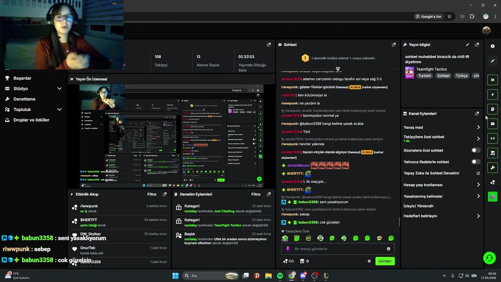The image size is (501, 282).
Task: Click the pinned gift leaderboard collapse arrow
Action: pos(338,69)
